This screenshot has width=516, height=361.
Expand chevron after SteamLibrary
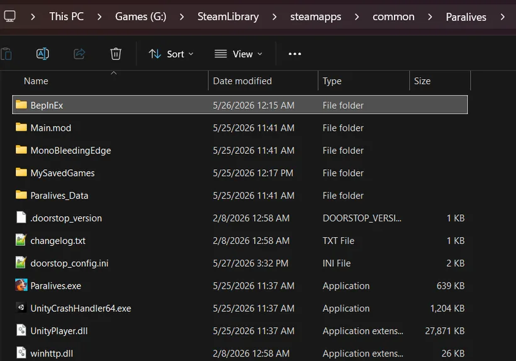pos(274,17)
